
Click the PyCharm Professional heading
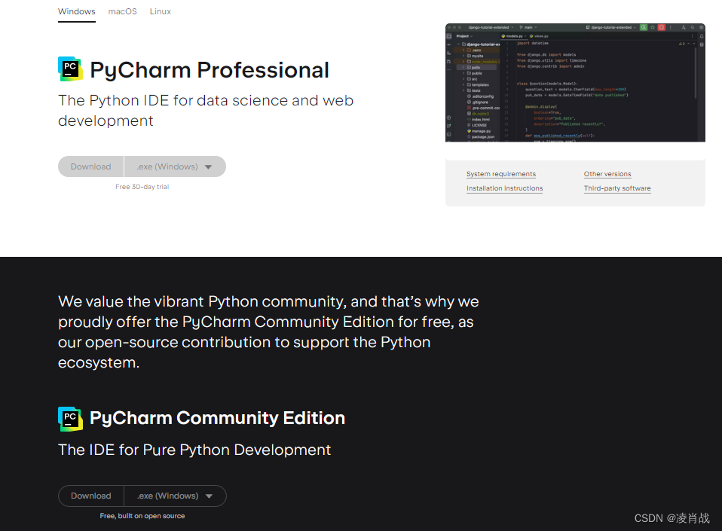click(209, 70)
